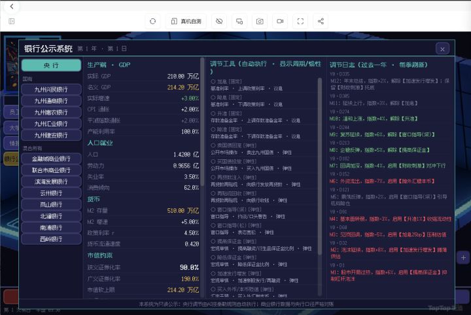
Task: Click 失业率 value 3.50%
Action: pos(191,177)
